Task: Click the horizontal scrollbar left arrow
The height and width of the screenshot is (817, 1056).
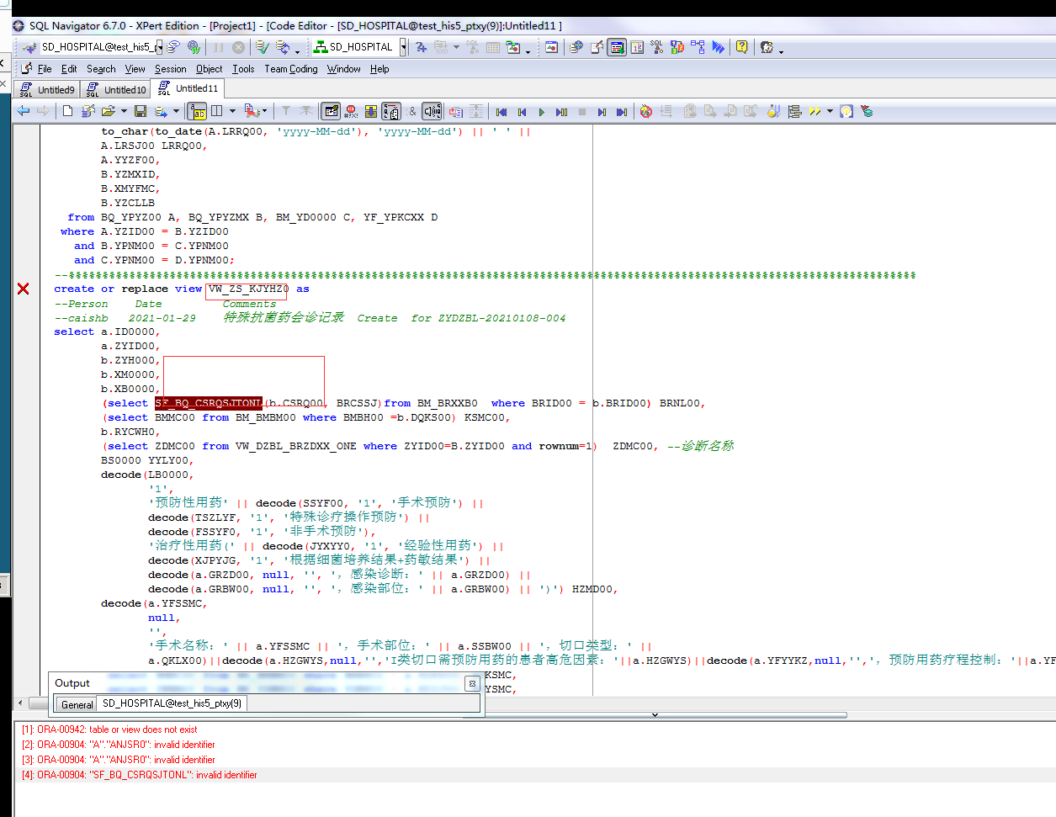Action: coord(21,702)
